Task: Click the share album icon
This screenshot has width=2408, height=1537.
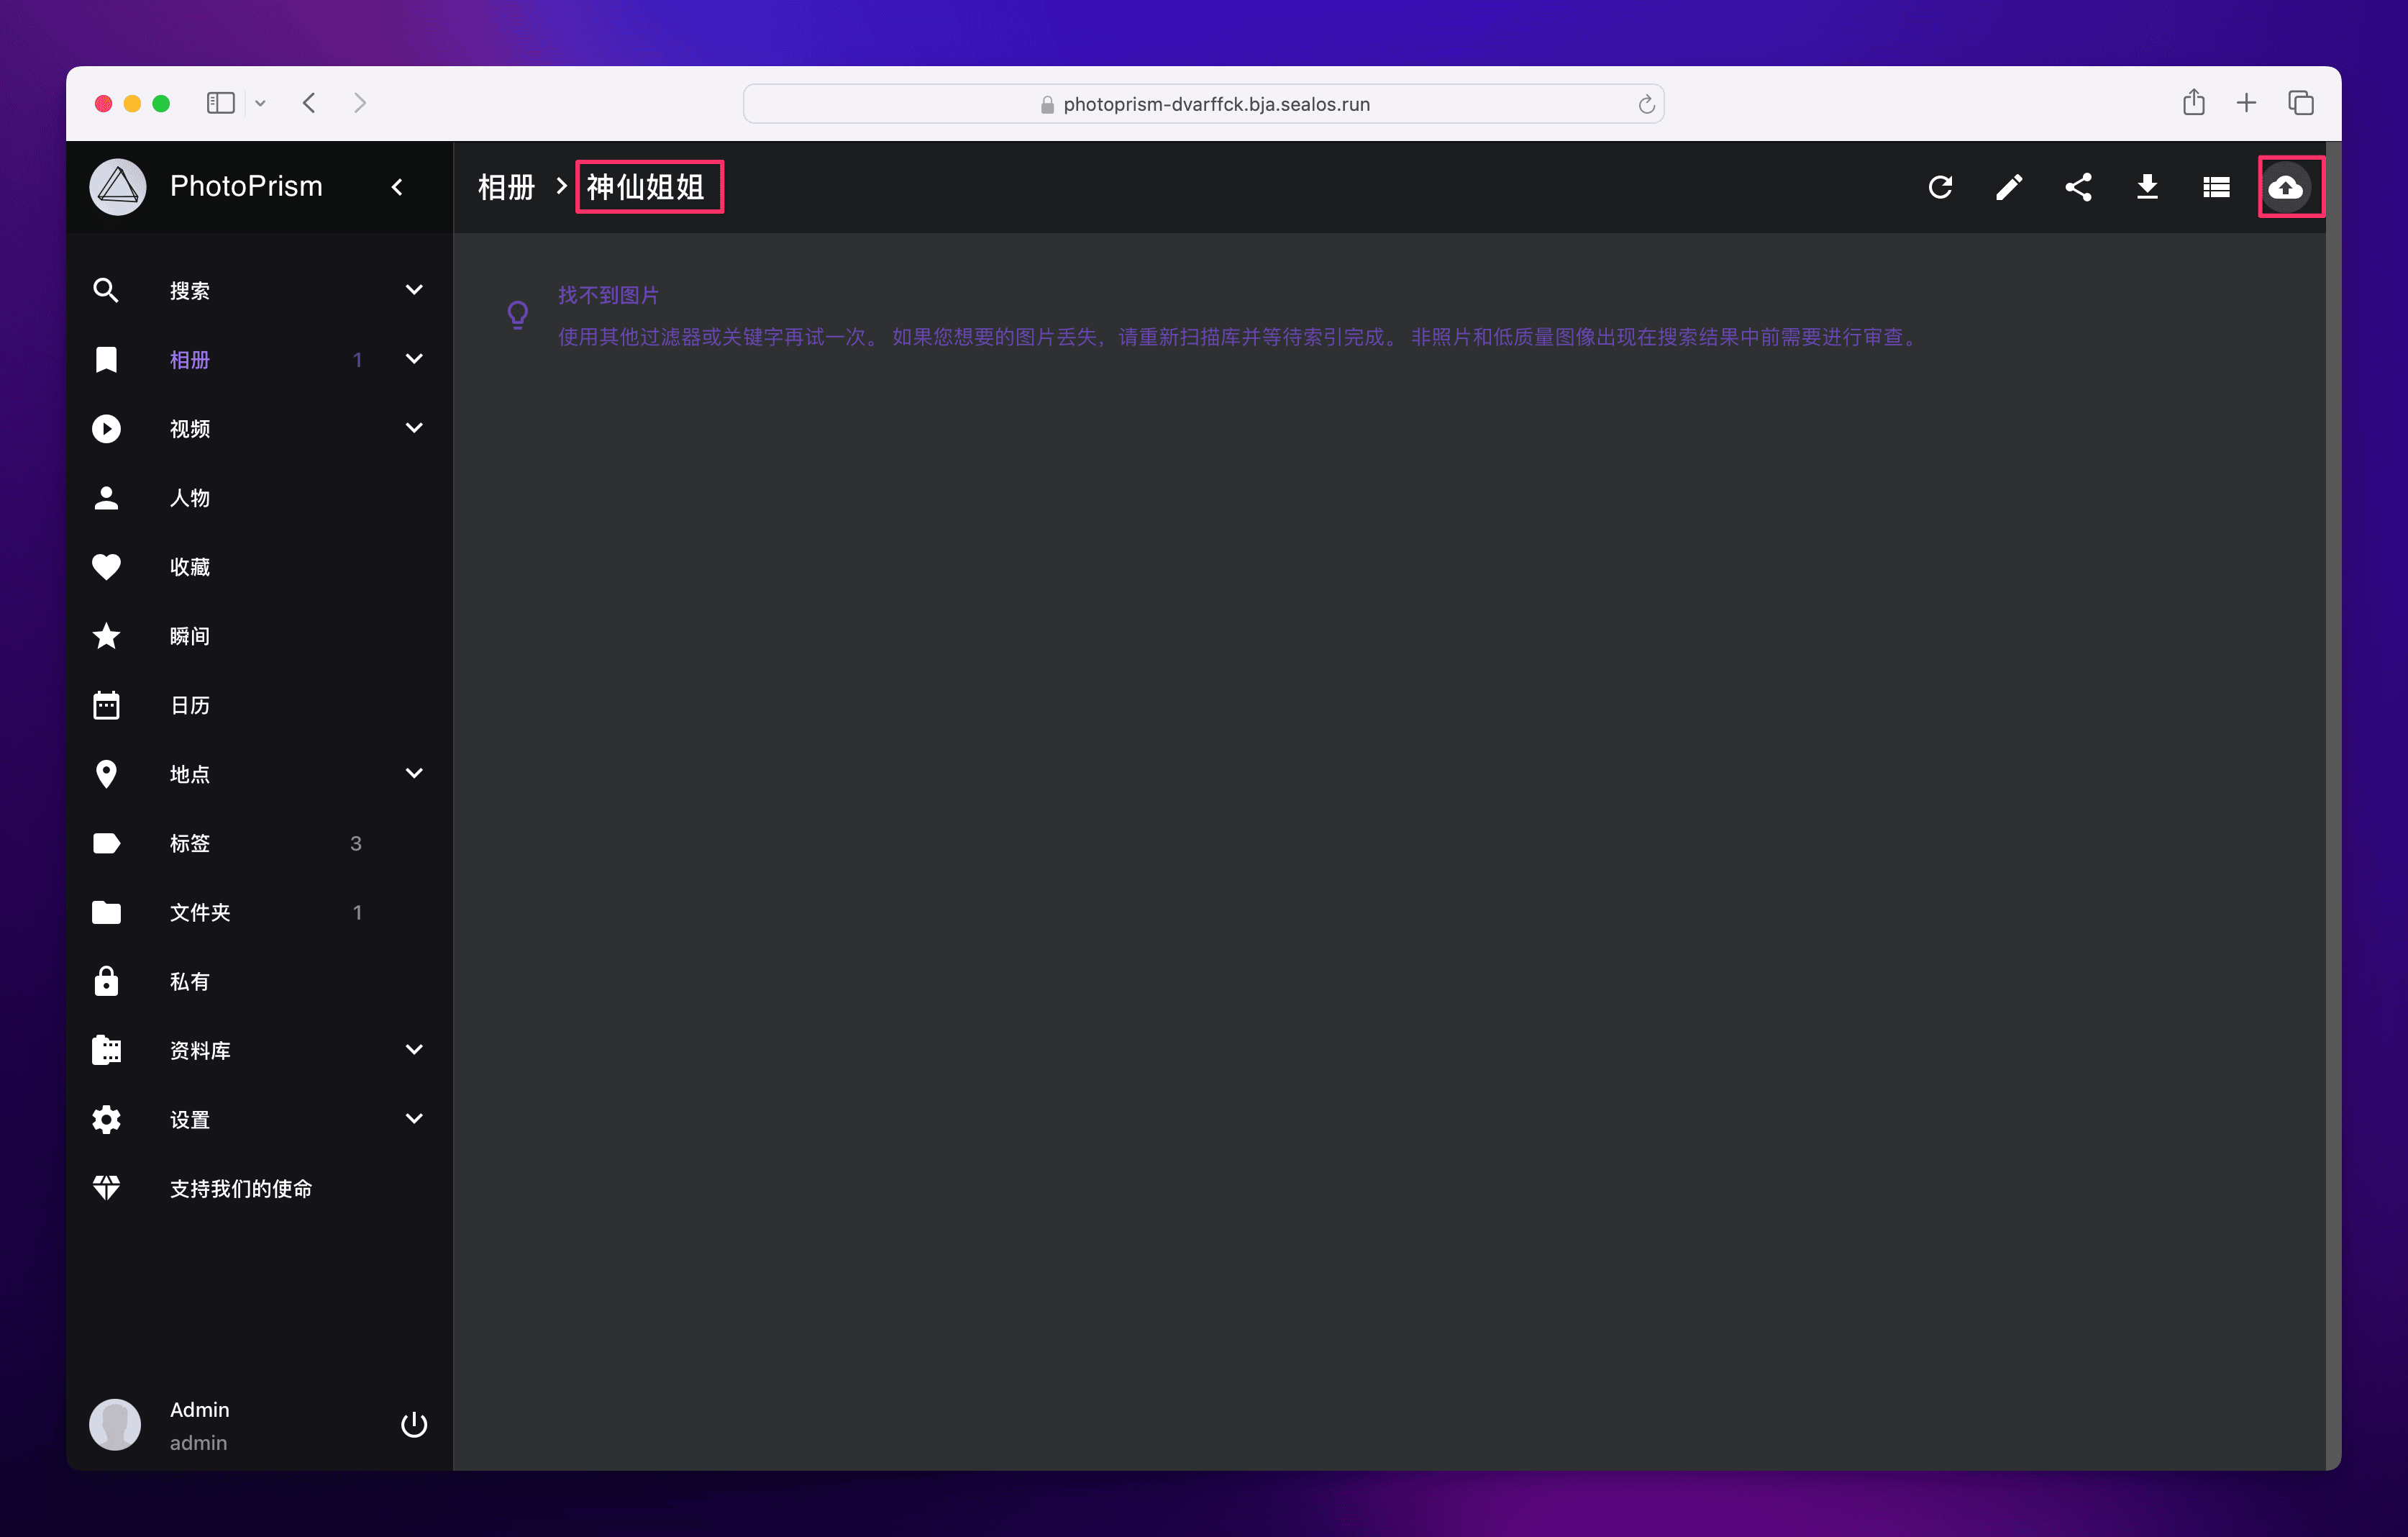Action: point(2078,187)
